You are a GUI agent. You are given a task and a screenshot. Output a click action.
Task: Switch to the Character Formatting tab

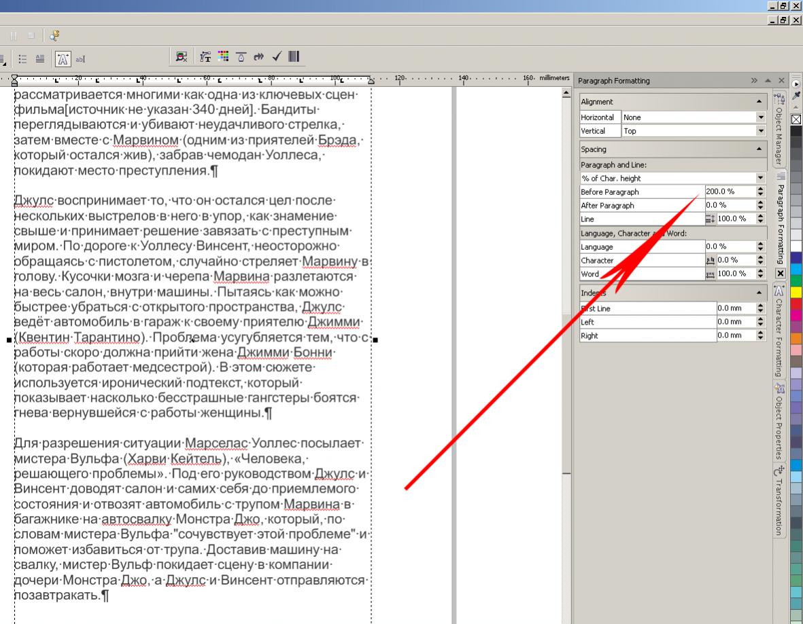[x=779, y=331]
